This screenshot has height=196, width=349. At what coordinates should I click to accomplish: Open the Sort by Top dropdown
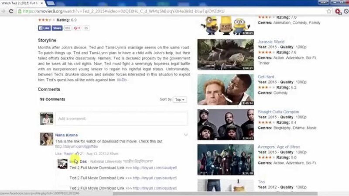[x=180, y=100]
